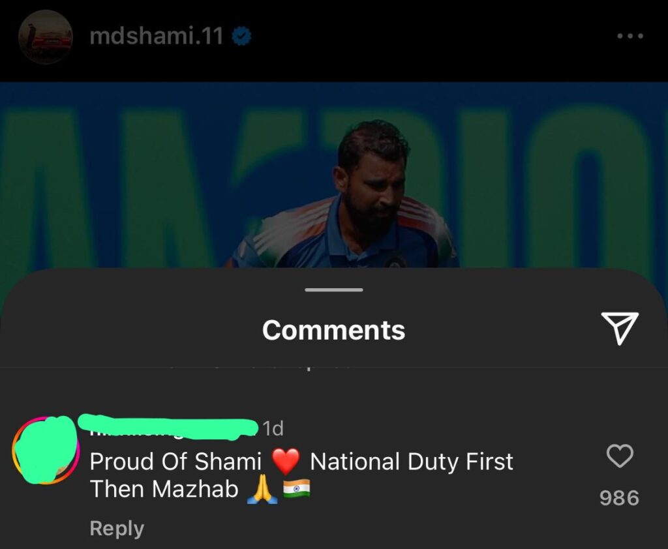The width and height of the screenshot is (668, 549).
Task: Open mdshami.11 profile picture
Action: click(x=45, y=37)
